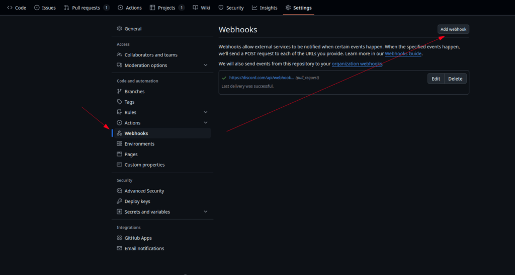Viewport: 515px width, 275px height.
Task: Click the Deploy keys key icon
Action: click(x=119, y=201)
